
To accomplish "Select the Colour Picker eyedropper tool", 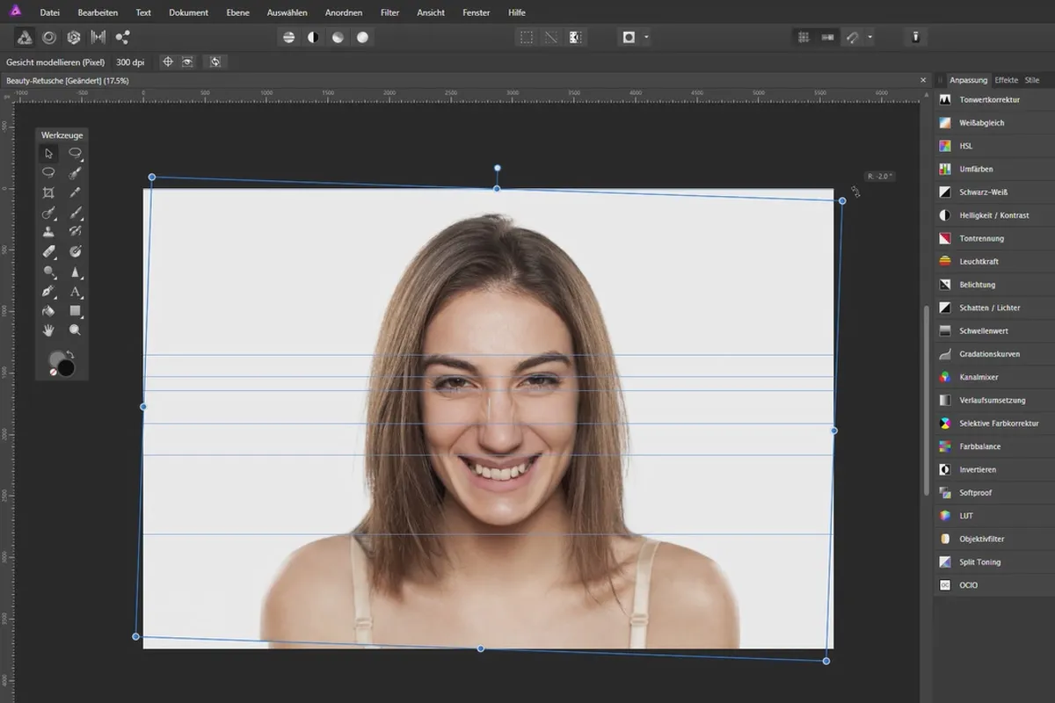I will click(76, 192).
